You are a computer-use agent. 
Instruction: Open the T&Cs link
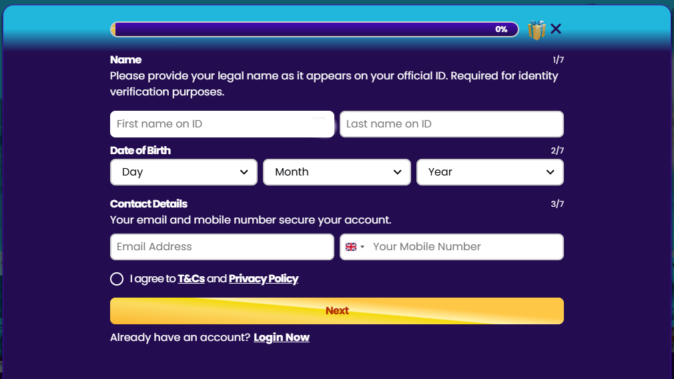pyautogui.click(x=191, y=279)
